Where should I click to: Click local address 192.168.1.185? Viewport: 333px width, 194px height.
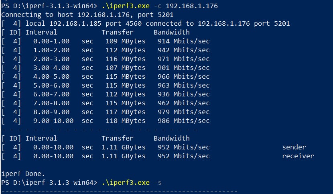click(71, 23)
